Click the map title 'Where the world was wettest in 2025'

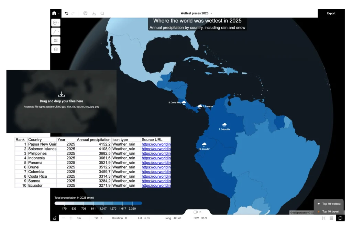[197, 21]
